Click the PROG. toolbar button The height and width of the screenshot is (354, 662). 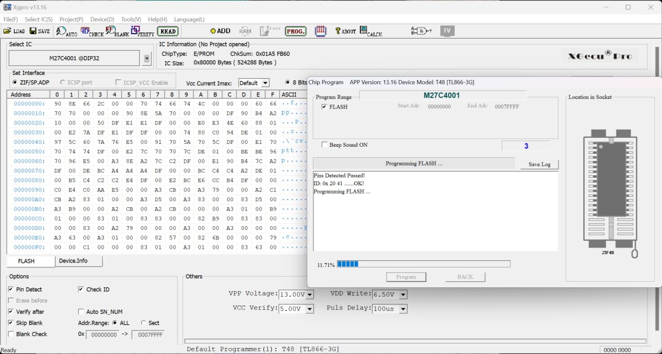tap(296, 31)
